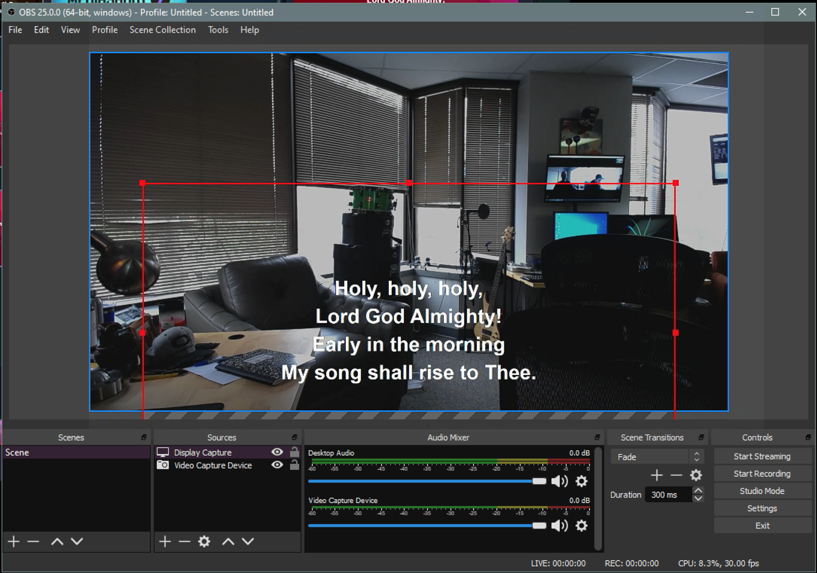The image size is (817, 573).
Task: Open the Fade transition dropdown
Action: point(657,457)
